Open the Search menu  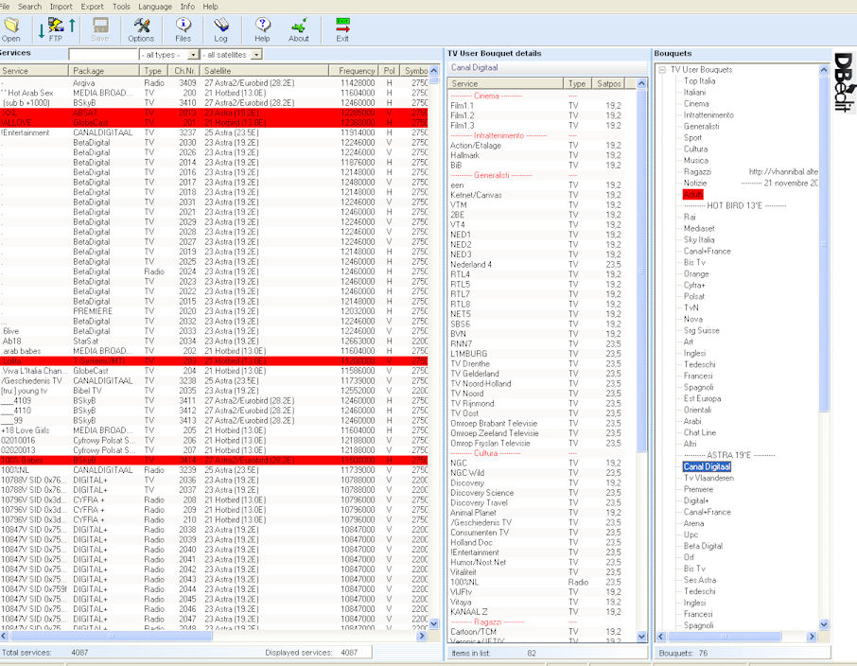tap(29, 7)
